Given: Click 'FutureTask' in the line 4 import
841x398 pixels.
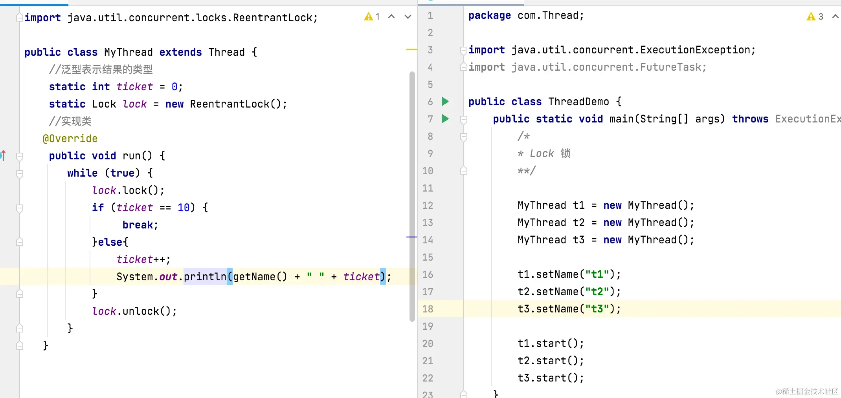Looking at the screenshot, I should [670, 68].
